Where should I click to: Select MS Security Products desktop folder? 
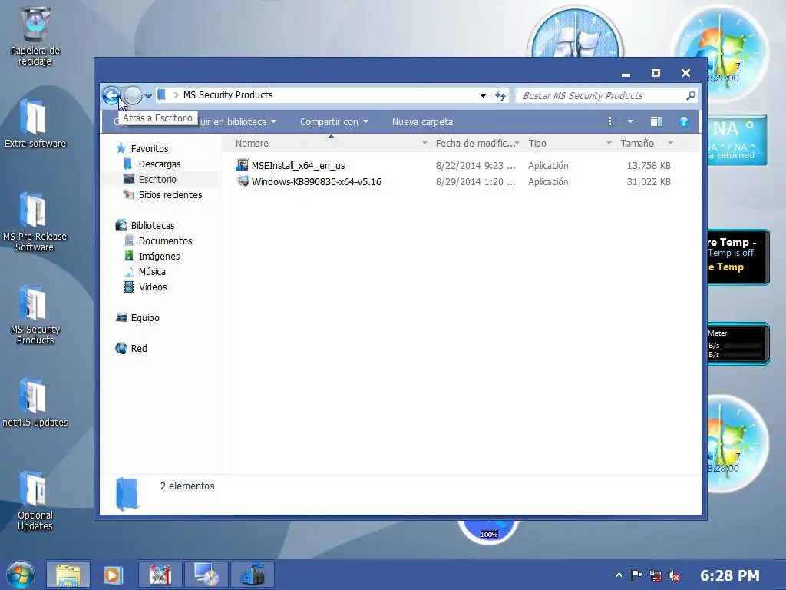point(35,314)
